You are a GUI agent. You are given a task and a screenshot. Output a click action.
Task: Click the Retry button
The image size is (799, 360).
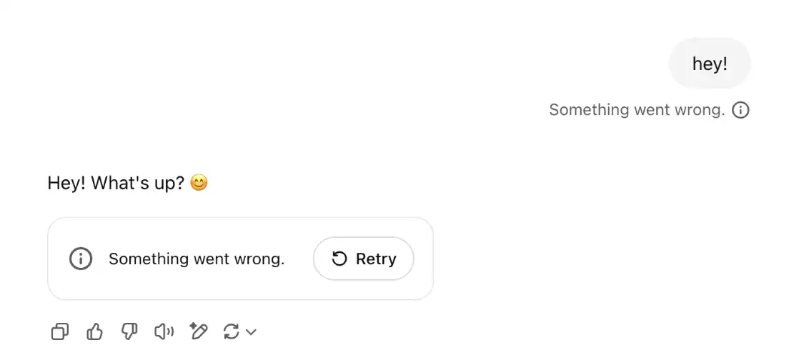(x=363, y=259)
